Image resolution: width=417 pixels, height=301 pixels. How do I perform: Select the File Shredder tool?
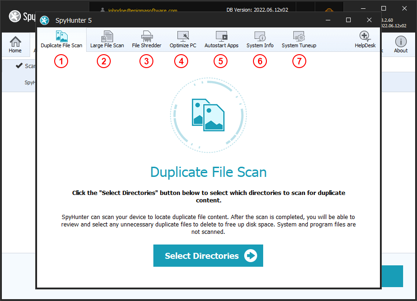tap(146, 39)
